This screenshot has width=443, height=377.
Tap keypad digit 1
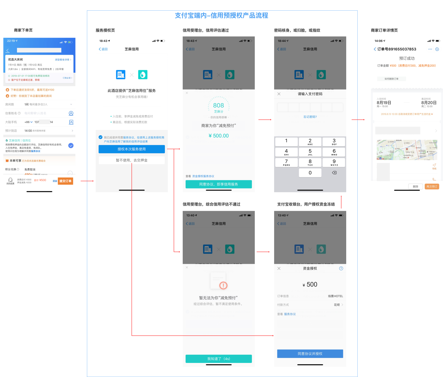(x=286, y=142)
